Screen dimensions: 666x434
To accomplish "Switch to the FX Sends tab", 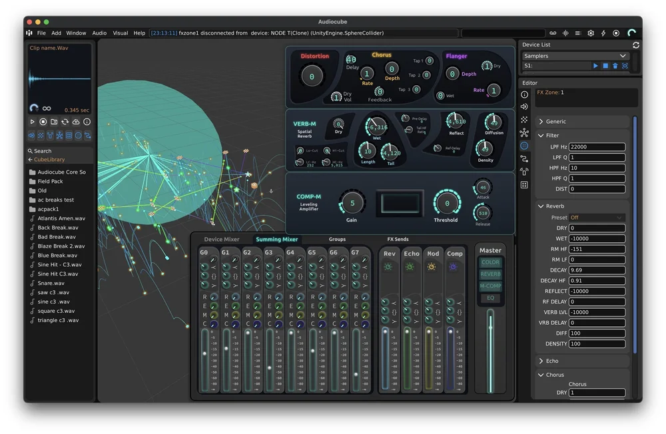I will (398, 240).
